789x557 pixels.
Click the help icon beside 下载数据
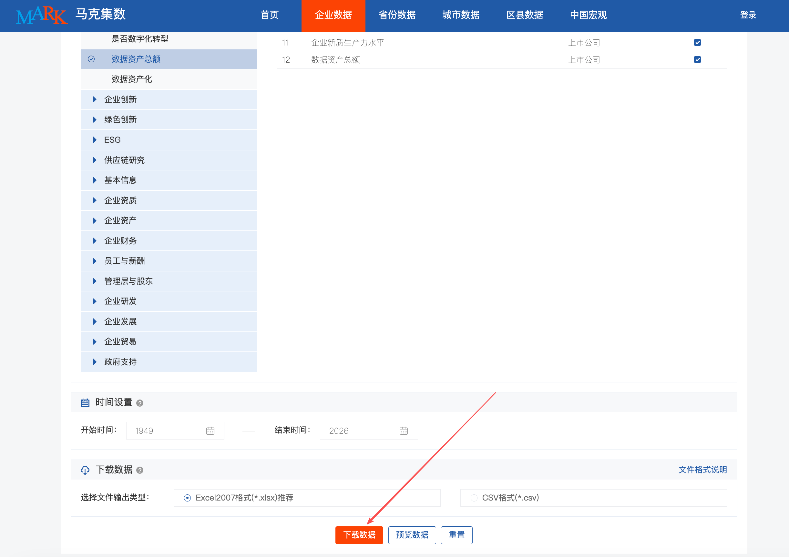[x=139, y=470]
